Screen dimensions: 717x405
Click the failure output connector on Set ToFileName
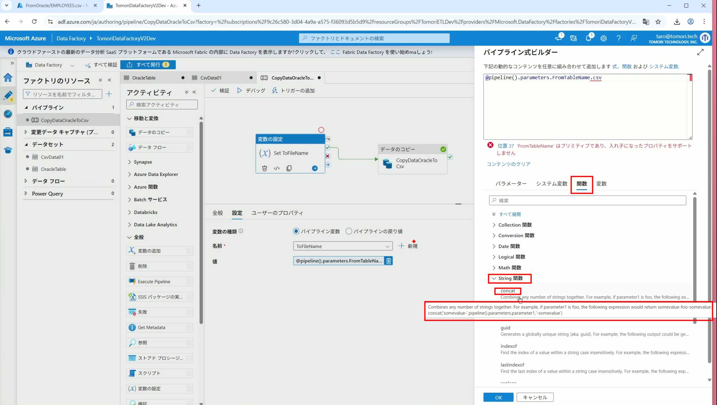click(328, 156)
